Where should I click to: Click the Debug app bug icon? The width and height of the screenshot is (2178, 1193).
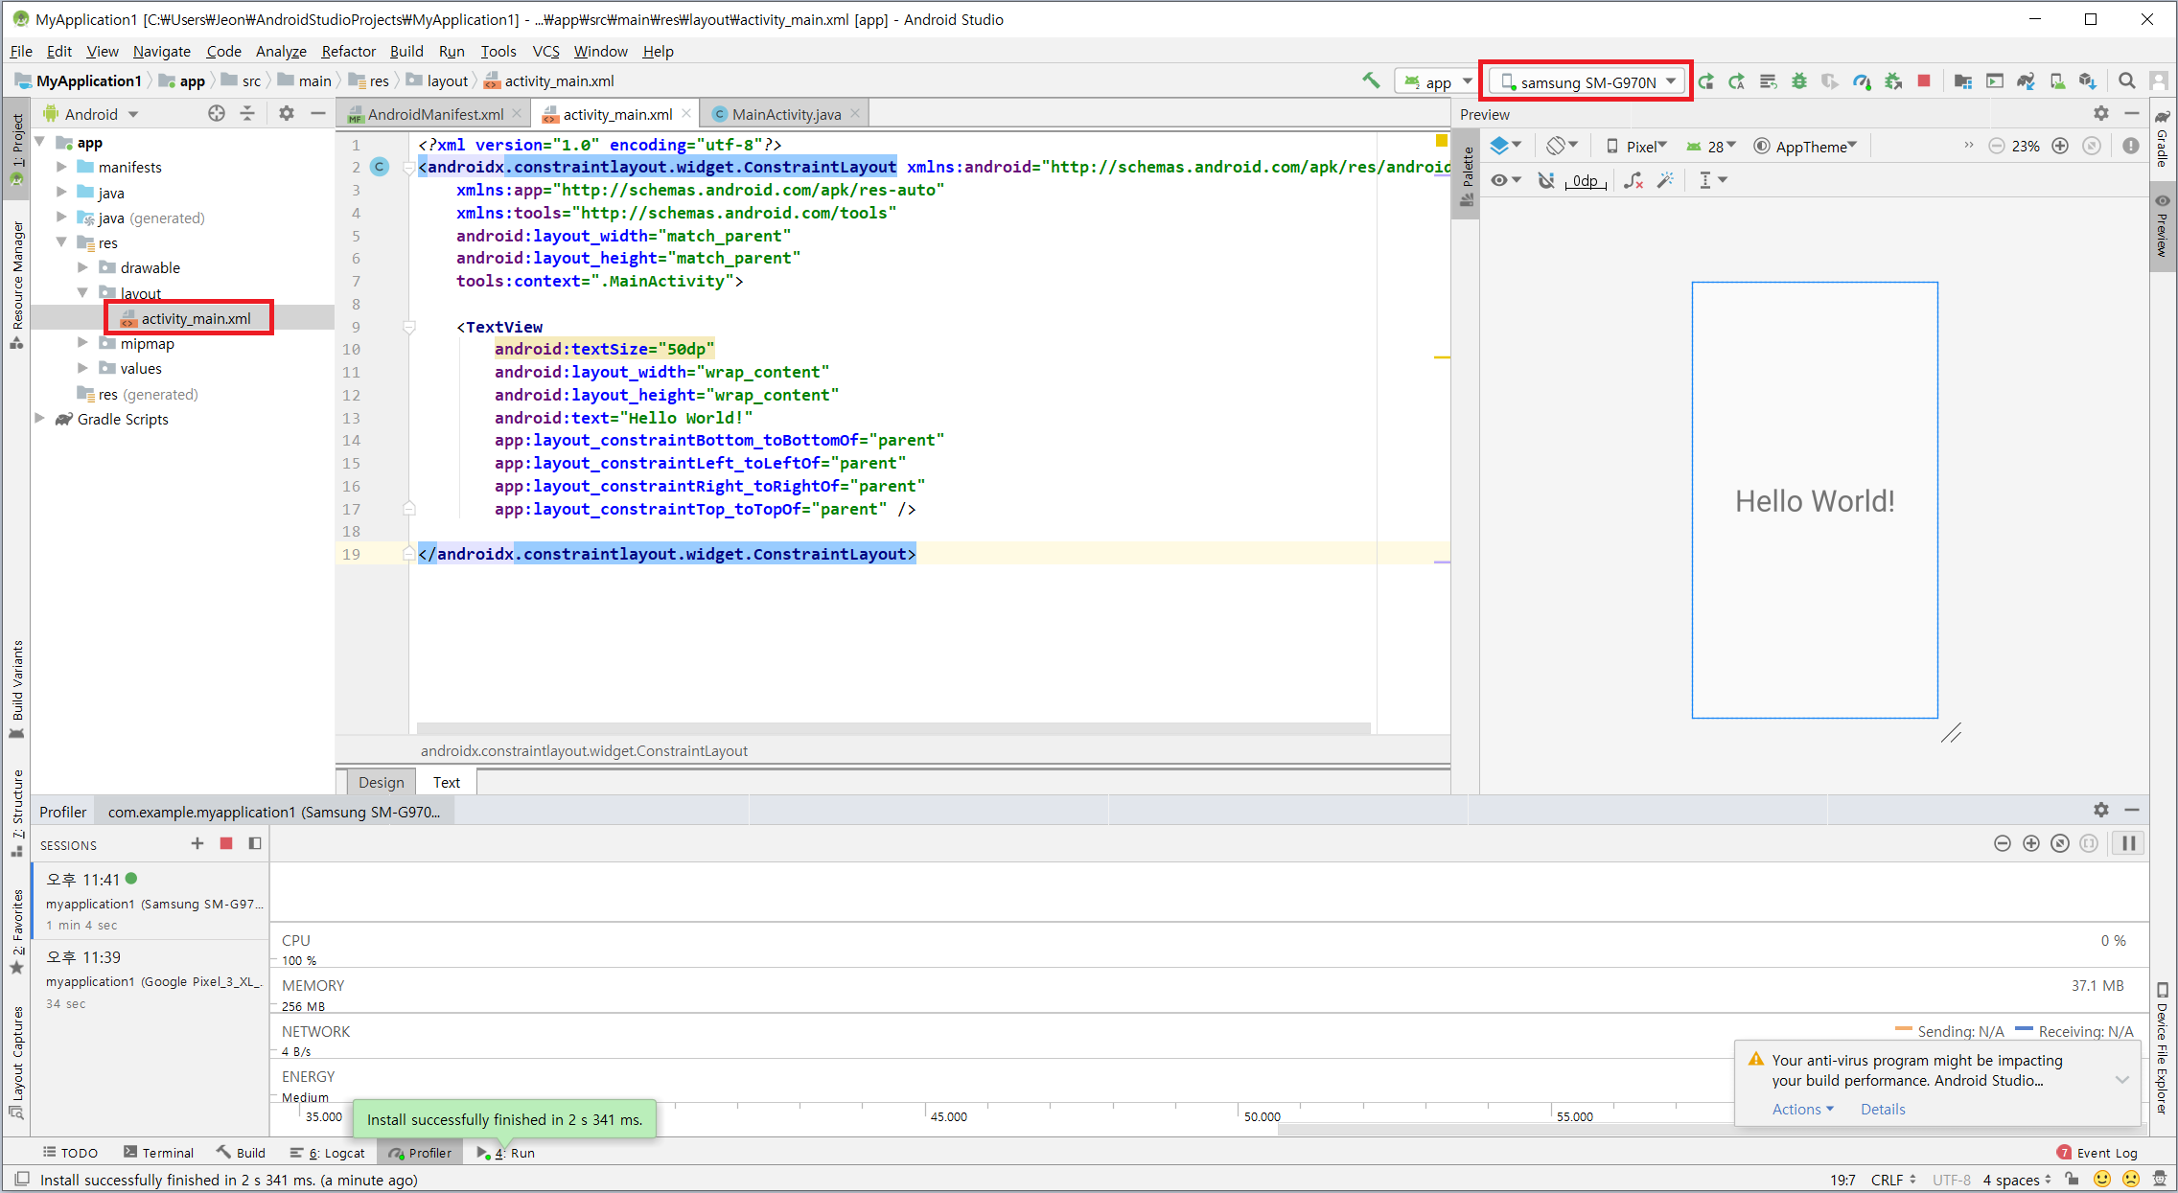pyautogui.click(x=1799, y=81)
